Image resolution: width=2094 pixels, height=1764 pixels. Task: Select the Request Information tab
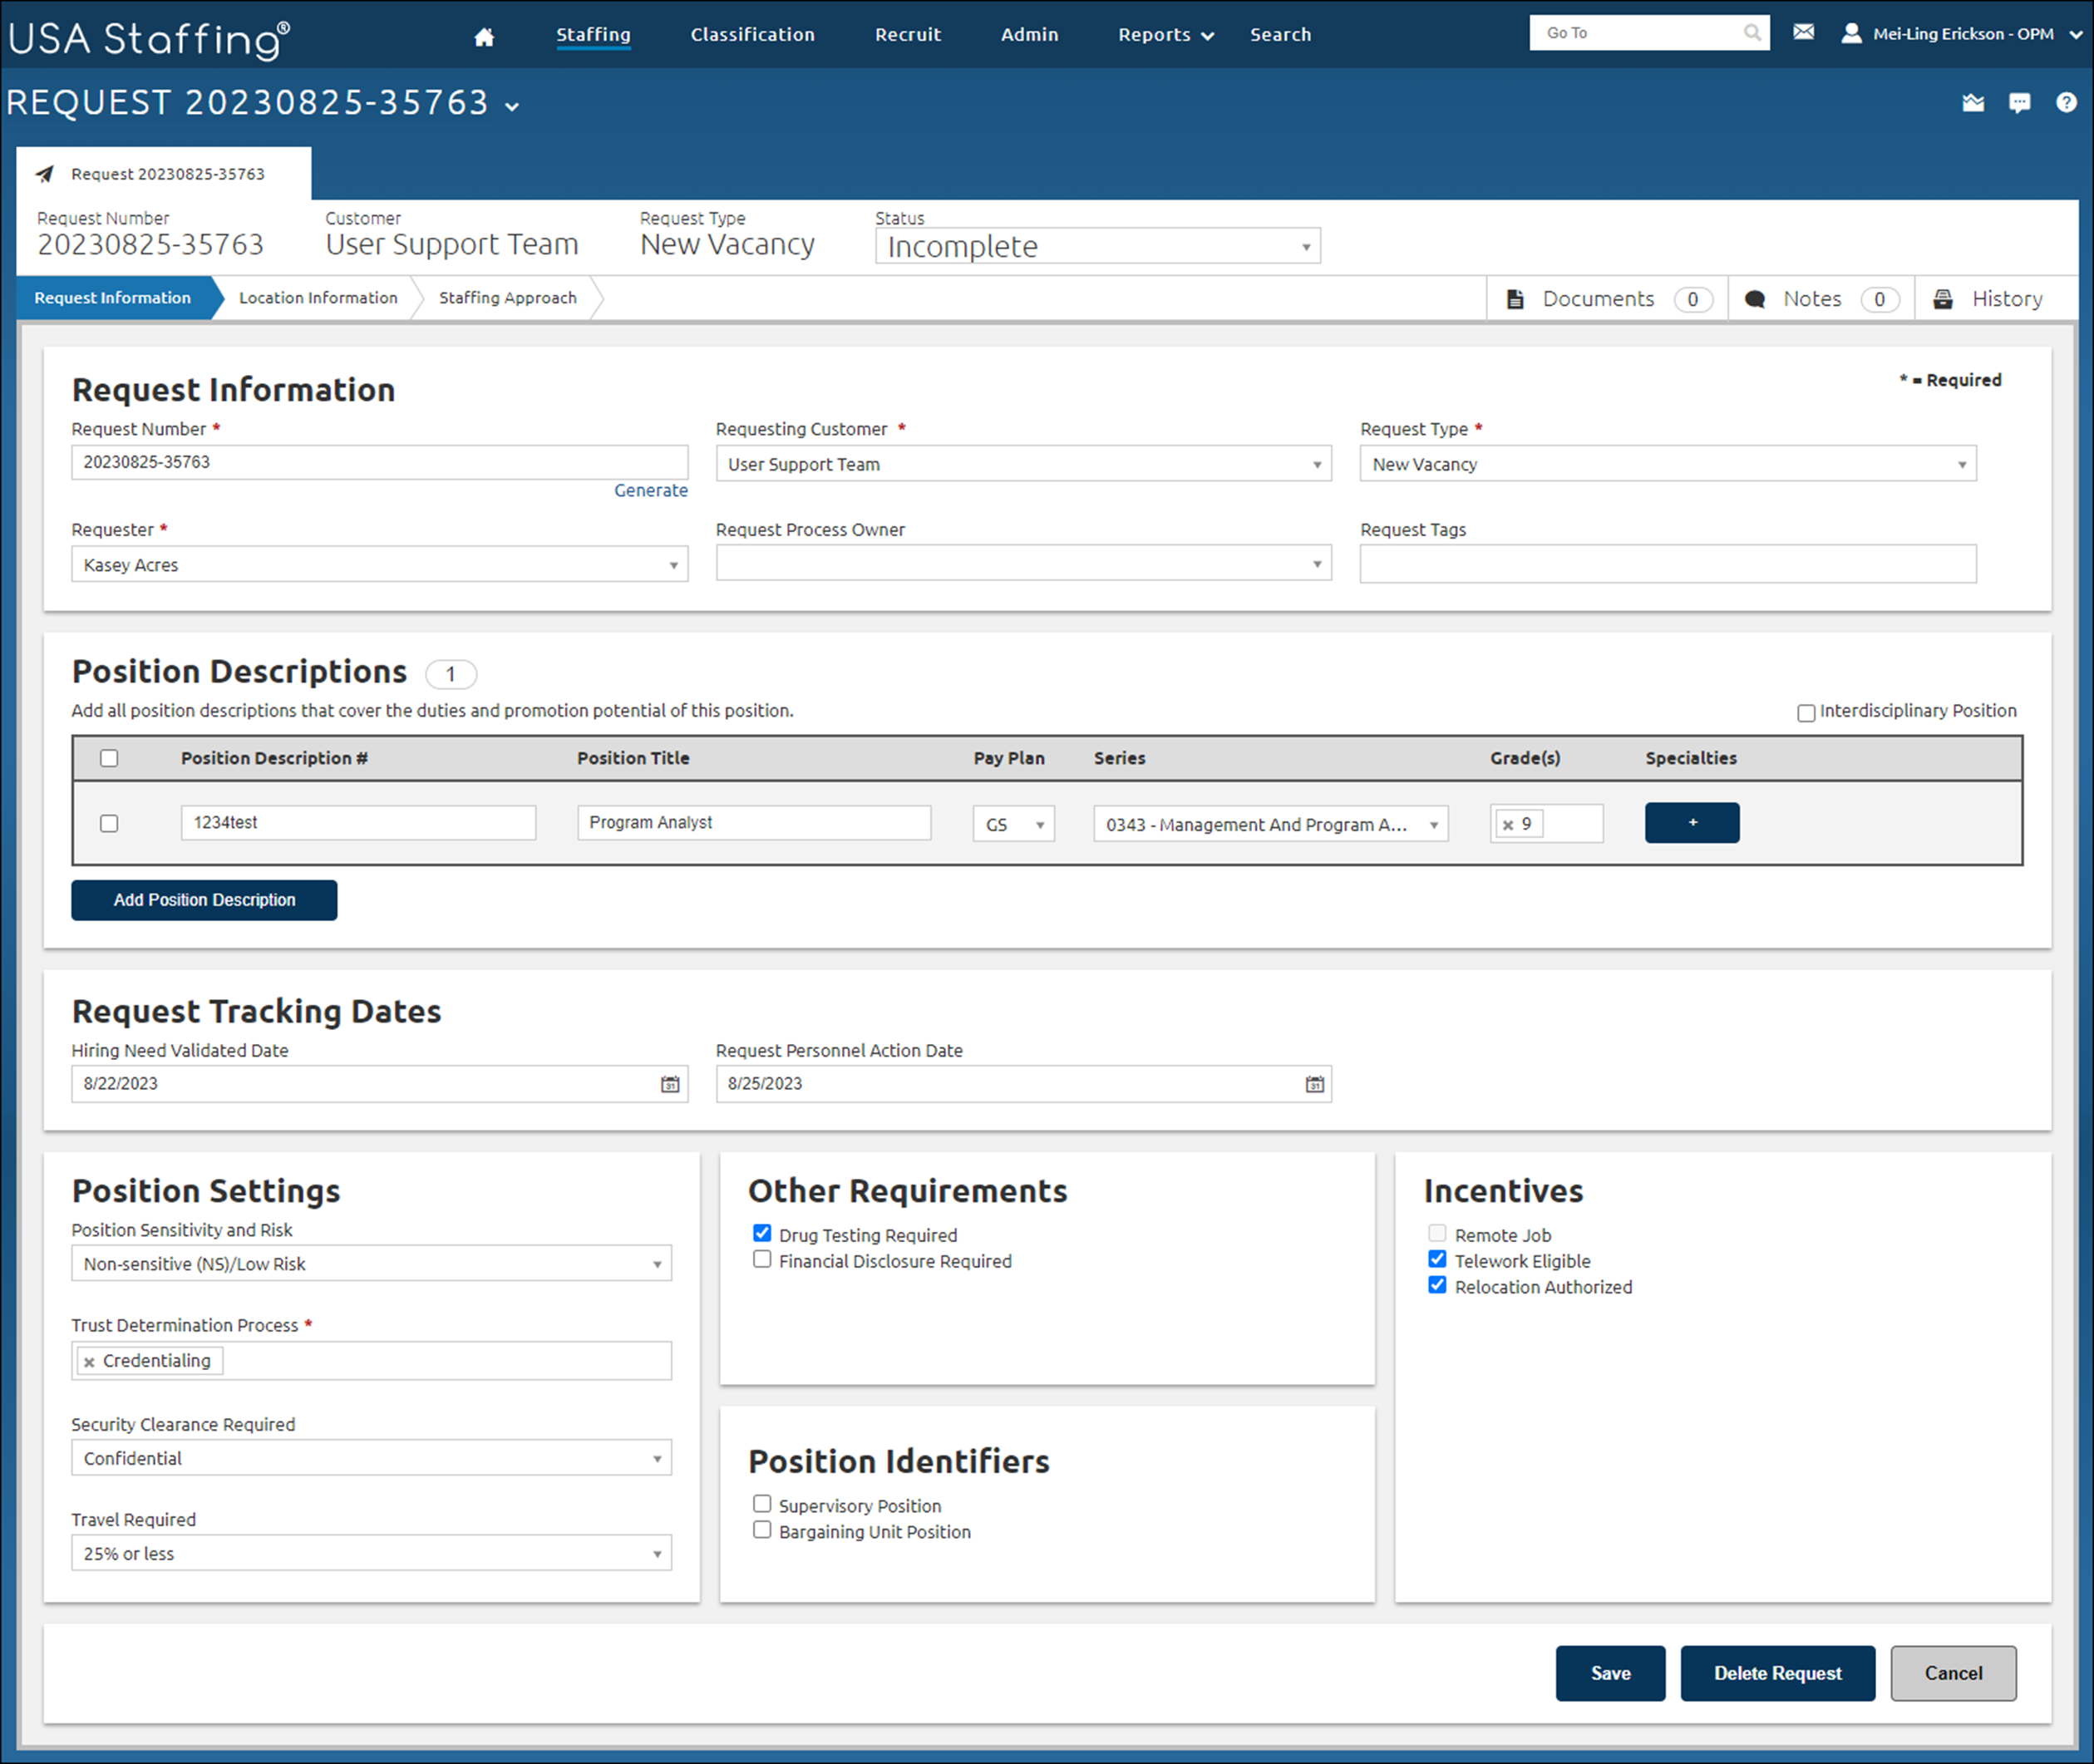click(113, 298)
